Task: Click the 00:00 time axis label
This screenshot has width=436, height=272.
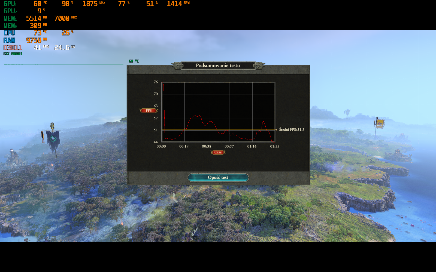Action: click(x=161, y=146)
